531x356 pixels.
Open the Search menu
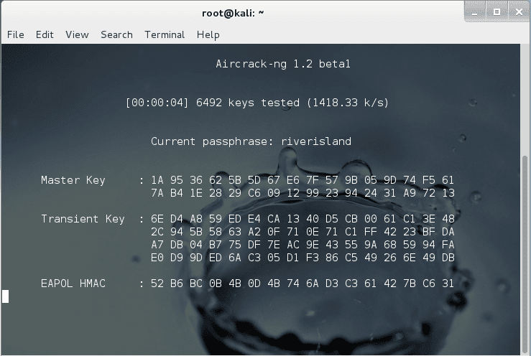(x=116, y=34)
